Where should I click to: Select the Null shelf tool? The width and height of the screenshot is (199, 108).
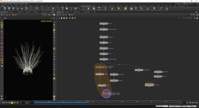[71, 9]
